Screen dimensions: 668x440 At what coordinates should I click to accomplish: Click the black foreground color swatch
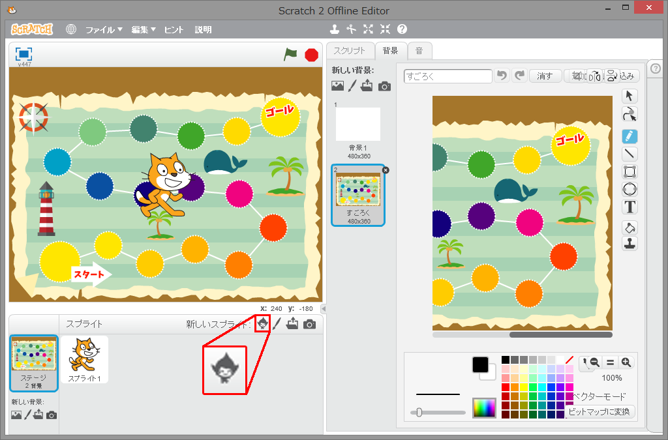[x=480, y=364]
